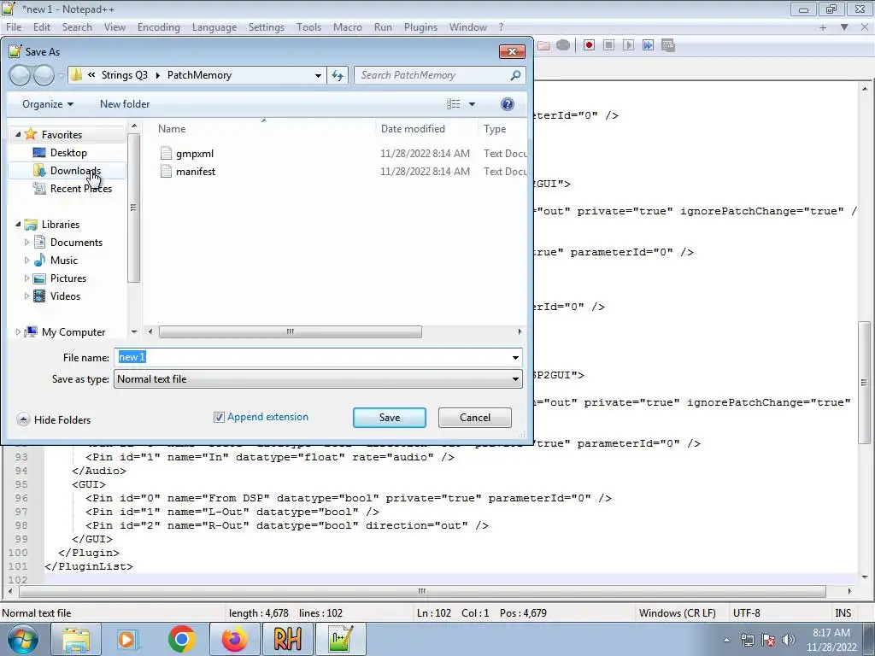The width and height of the screenshot is (875, 656).
Task: Click Hide Folders
Action: [x=54, y=420]
